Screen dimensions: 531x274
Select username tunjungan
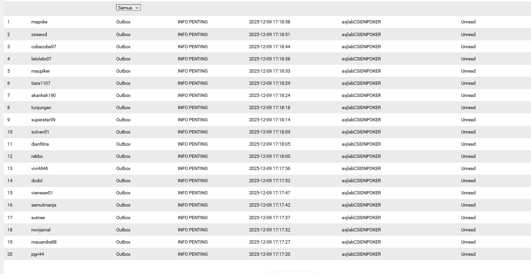(x=41, y=108)
